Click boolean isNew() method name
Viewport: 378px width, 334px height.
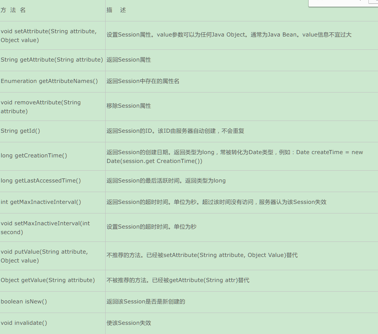pos(24,302)
